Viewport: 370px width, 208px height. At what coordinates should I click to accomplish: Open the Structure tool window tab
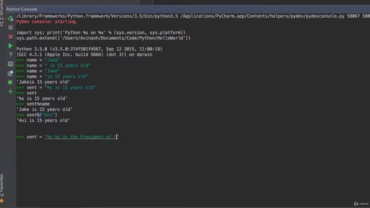point(2,10)
